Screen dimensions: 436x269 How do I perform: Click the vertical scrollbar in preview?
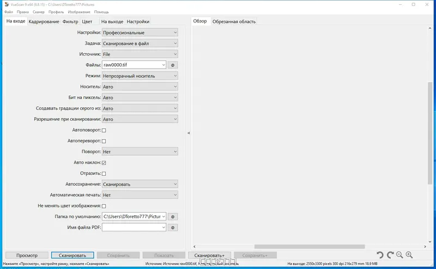pyautogui.click(x=429, y=133)
